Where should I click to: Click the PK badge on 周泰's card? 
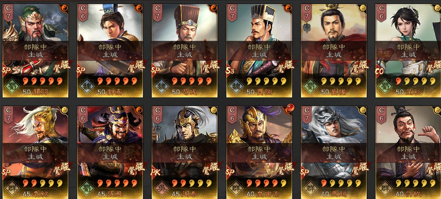pyautogui.click(x=156, y=172)
